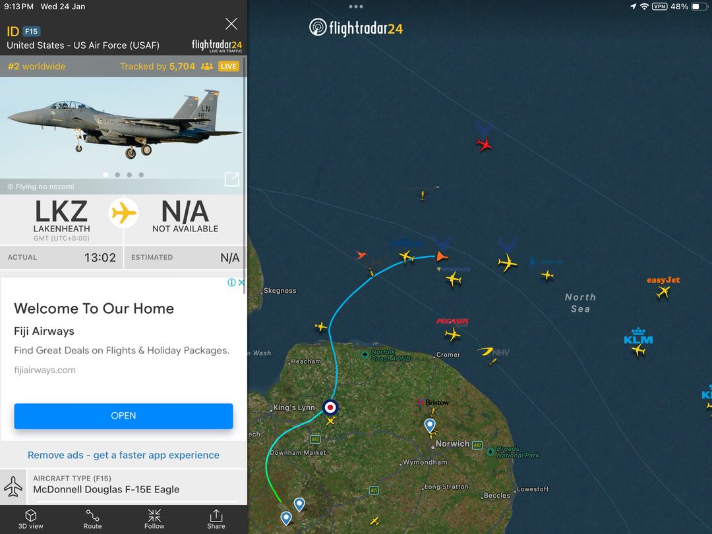This screenshot has width=712, height=534.
Task: Select the NHV helicopter marker
Action: (492, 362)
